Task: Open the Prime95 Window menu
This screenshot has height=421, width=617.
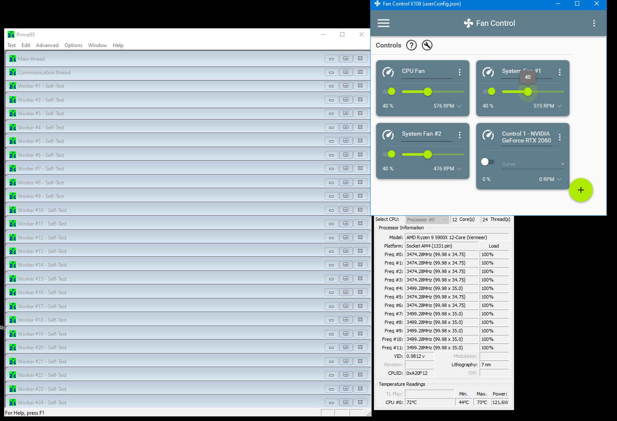Action: (x=98, y=45)
